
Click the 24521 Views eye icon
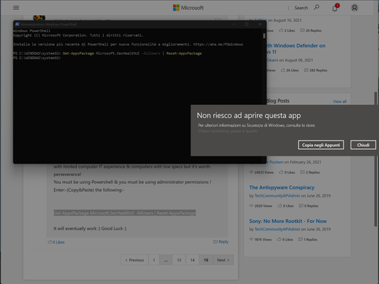click(252, 173)
